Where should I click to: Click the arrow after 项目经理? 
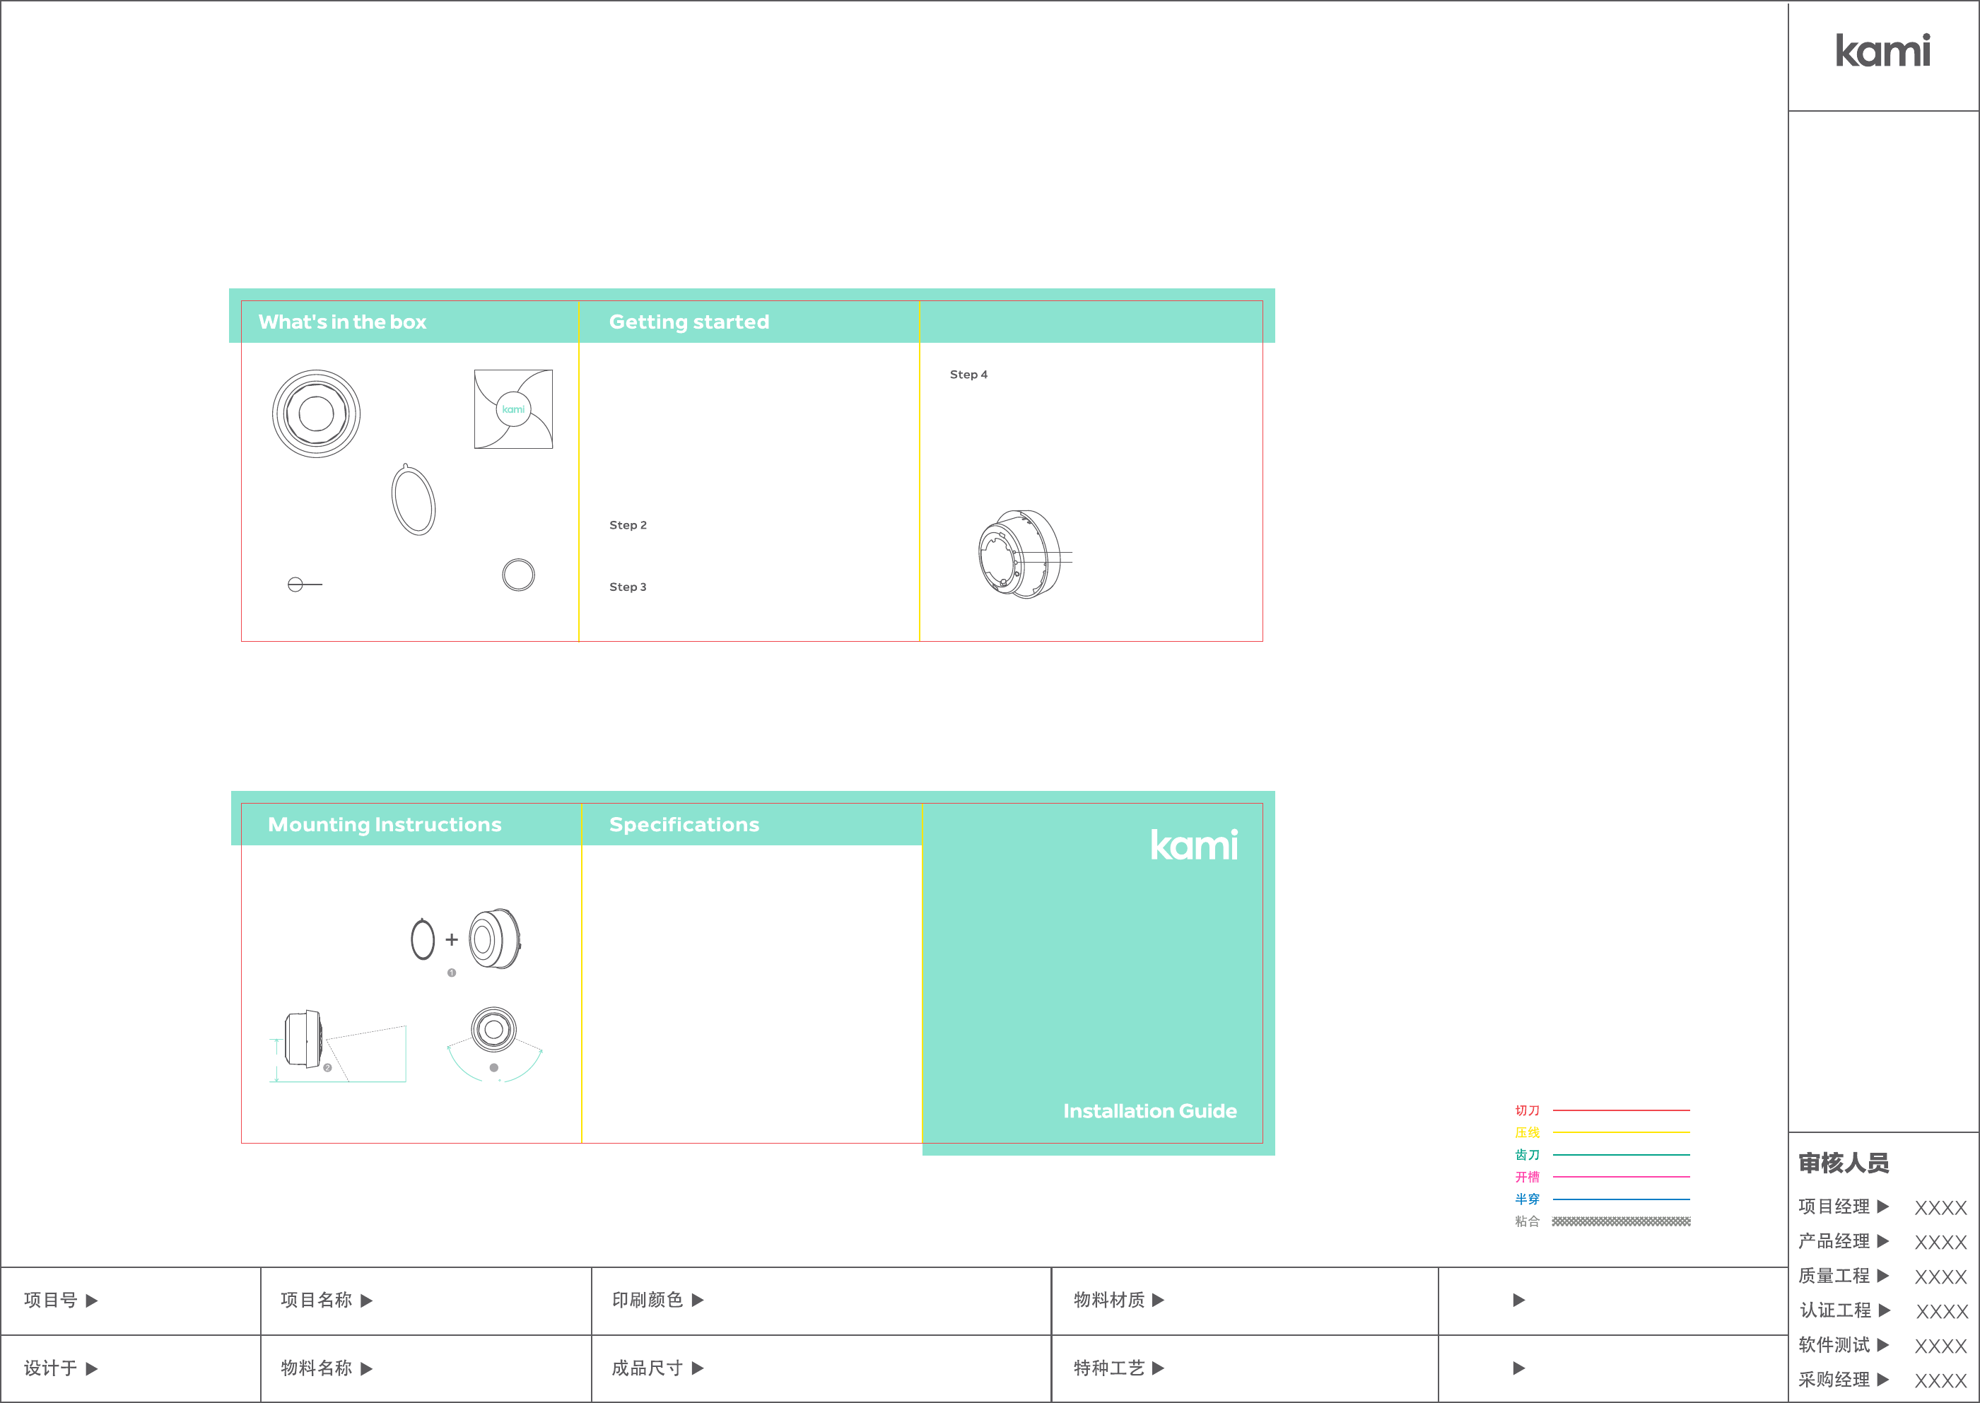click(x=1883, y=1206)
